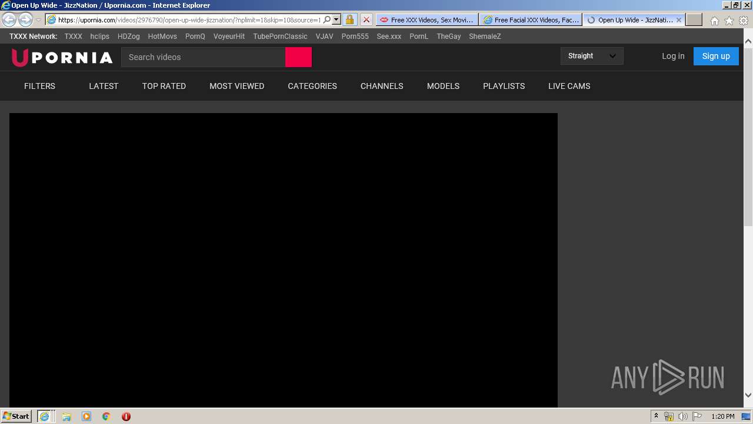This screenshot has width=753, height=424.
Task: Open a new blank tab
Action: [x=694, y=19]
